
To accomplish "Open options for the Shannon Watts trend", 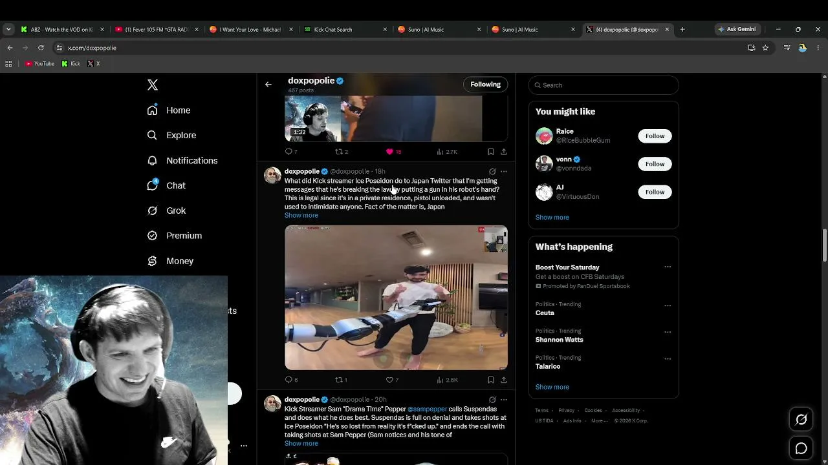I will tap(668, 332).
